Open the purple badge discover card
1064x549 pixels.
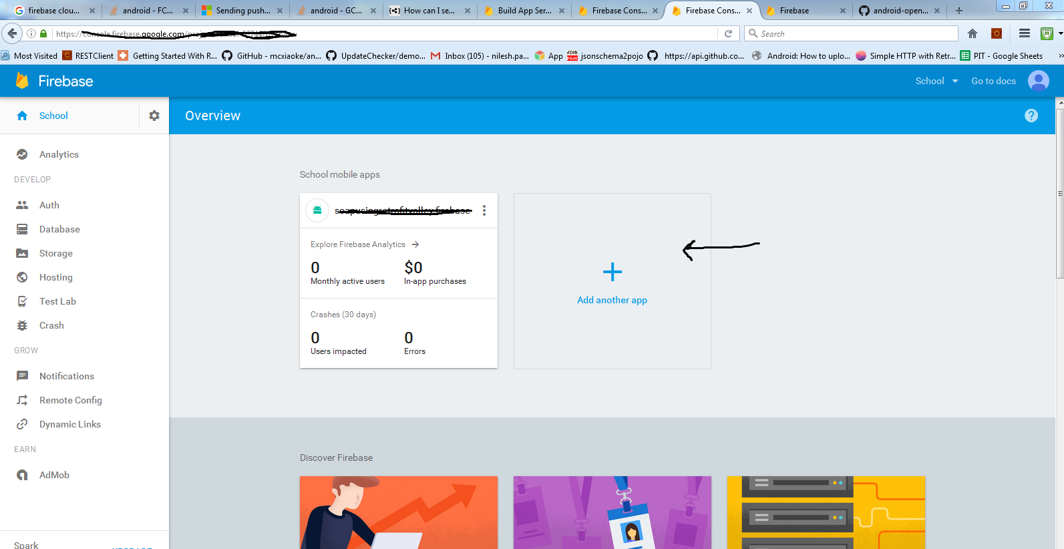[x=612, y=512]
